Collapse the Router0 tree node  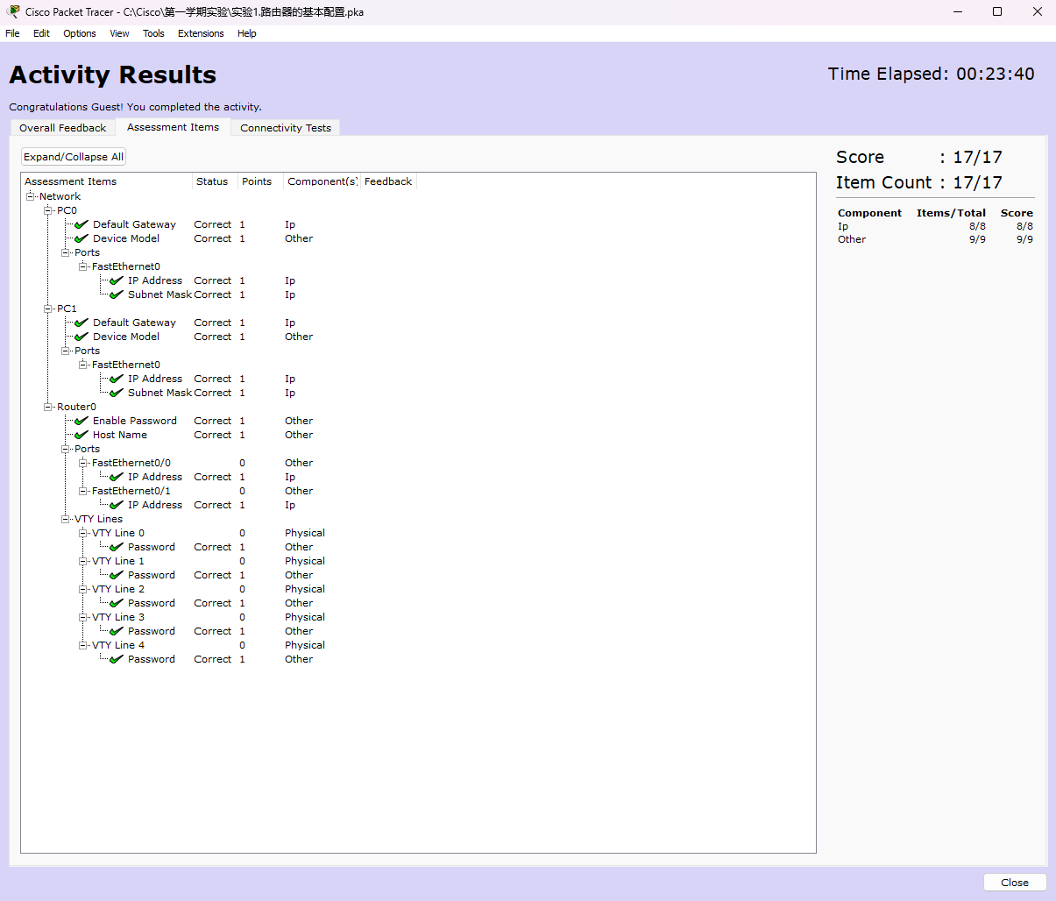[48, 407]
